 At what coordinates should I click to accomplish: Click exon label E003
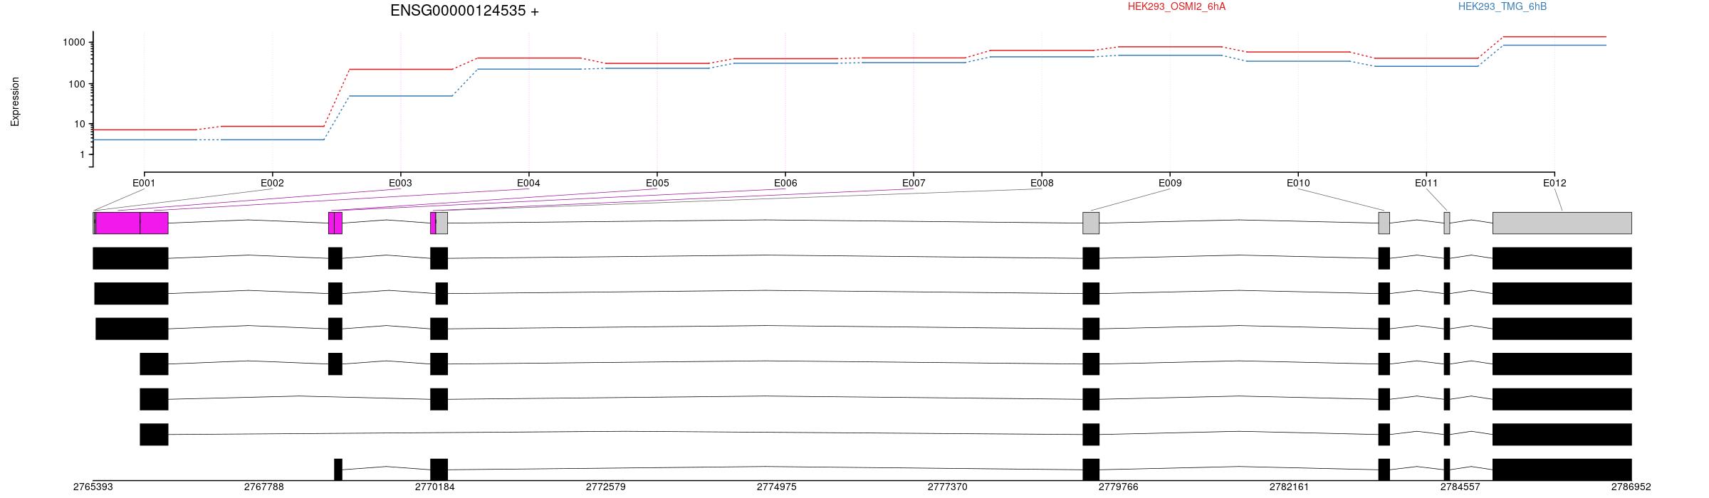(400, 183)
